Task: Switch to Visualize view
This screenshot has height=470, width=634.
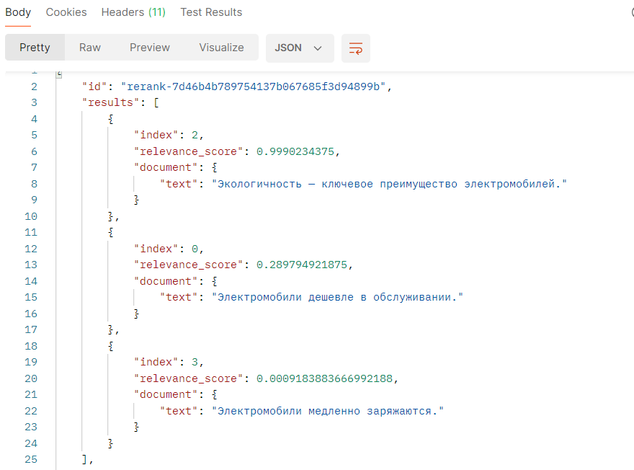Action: pos(221,48)
